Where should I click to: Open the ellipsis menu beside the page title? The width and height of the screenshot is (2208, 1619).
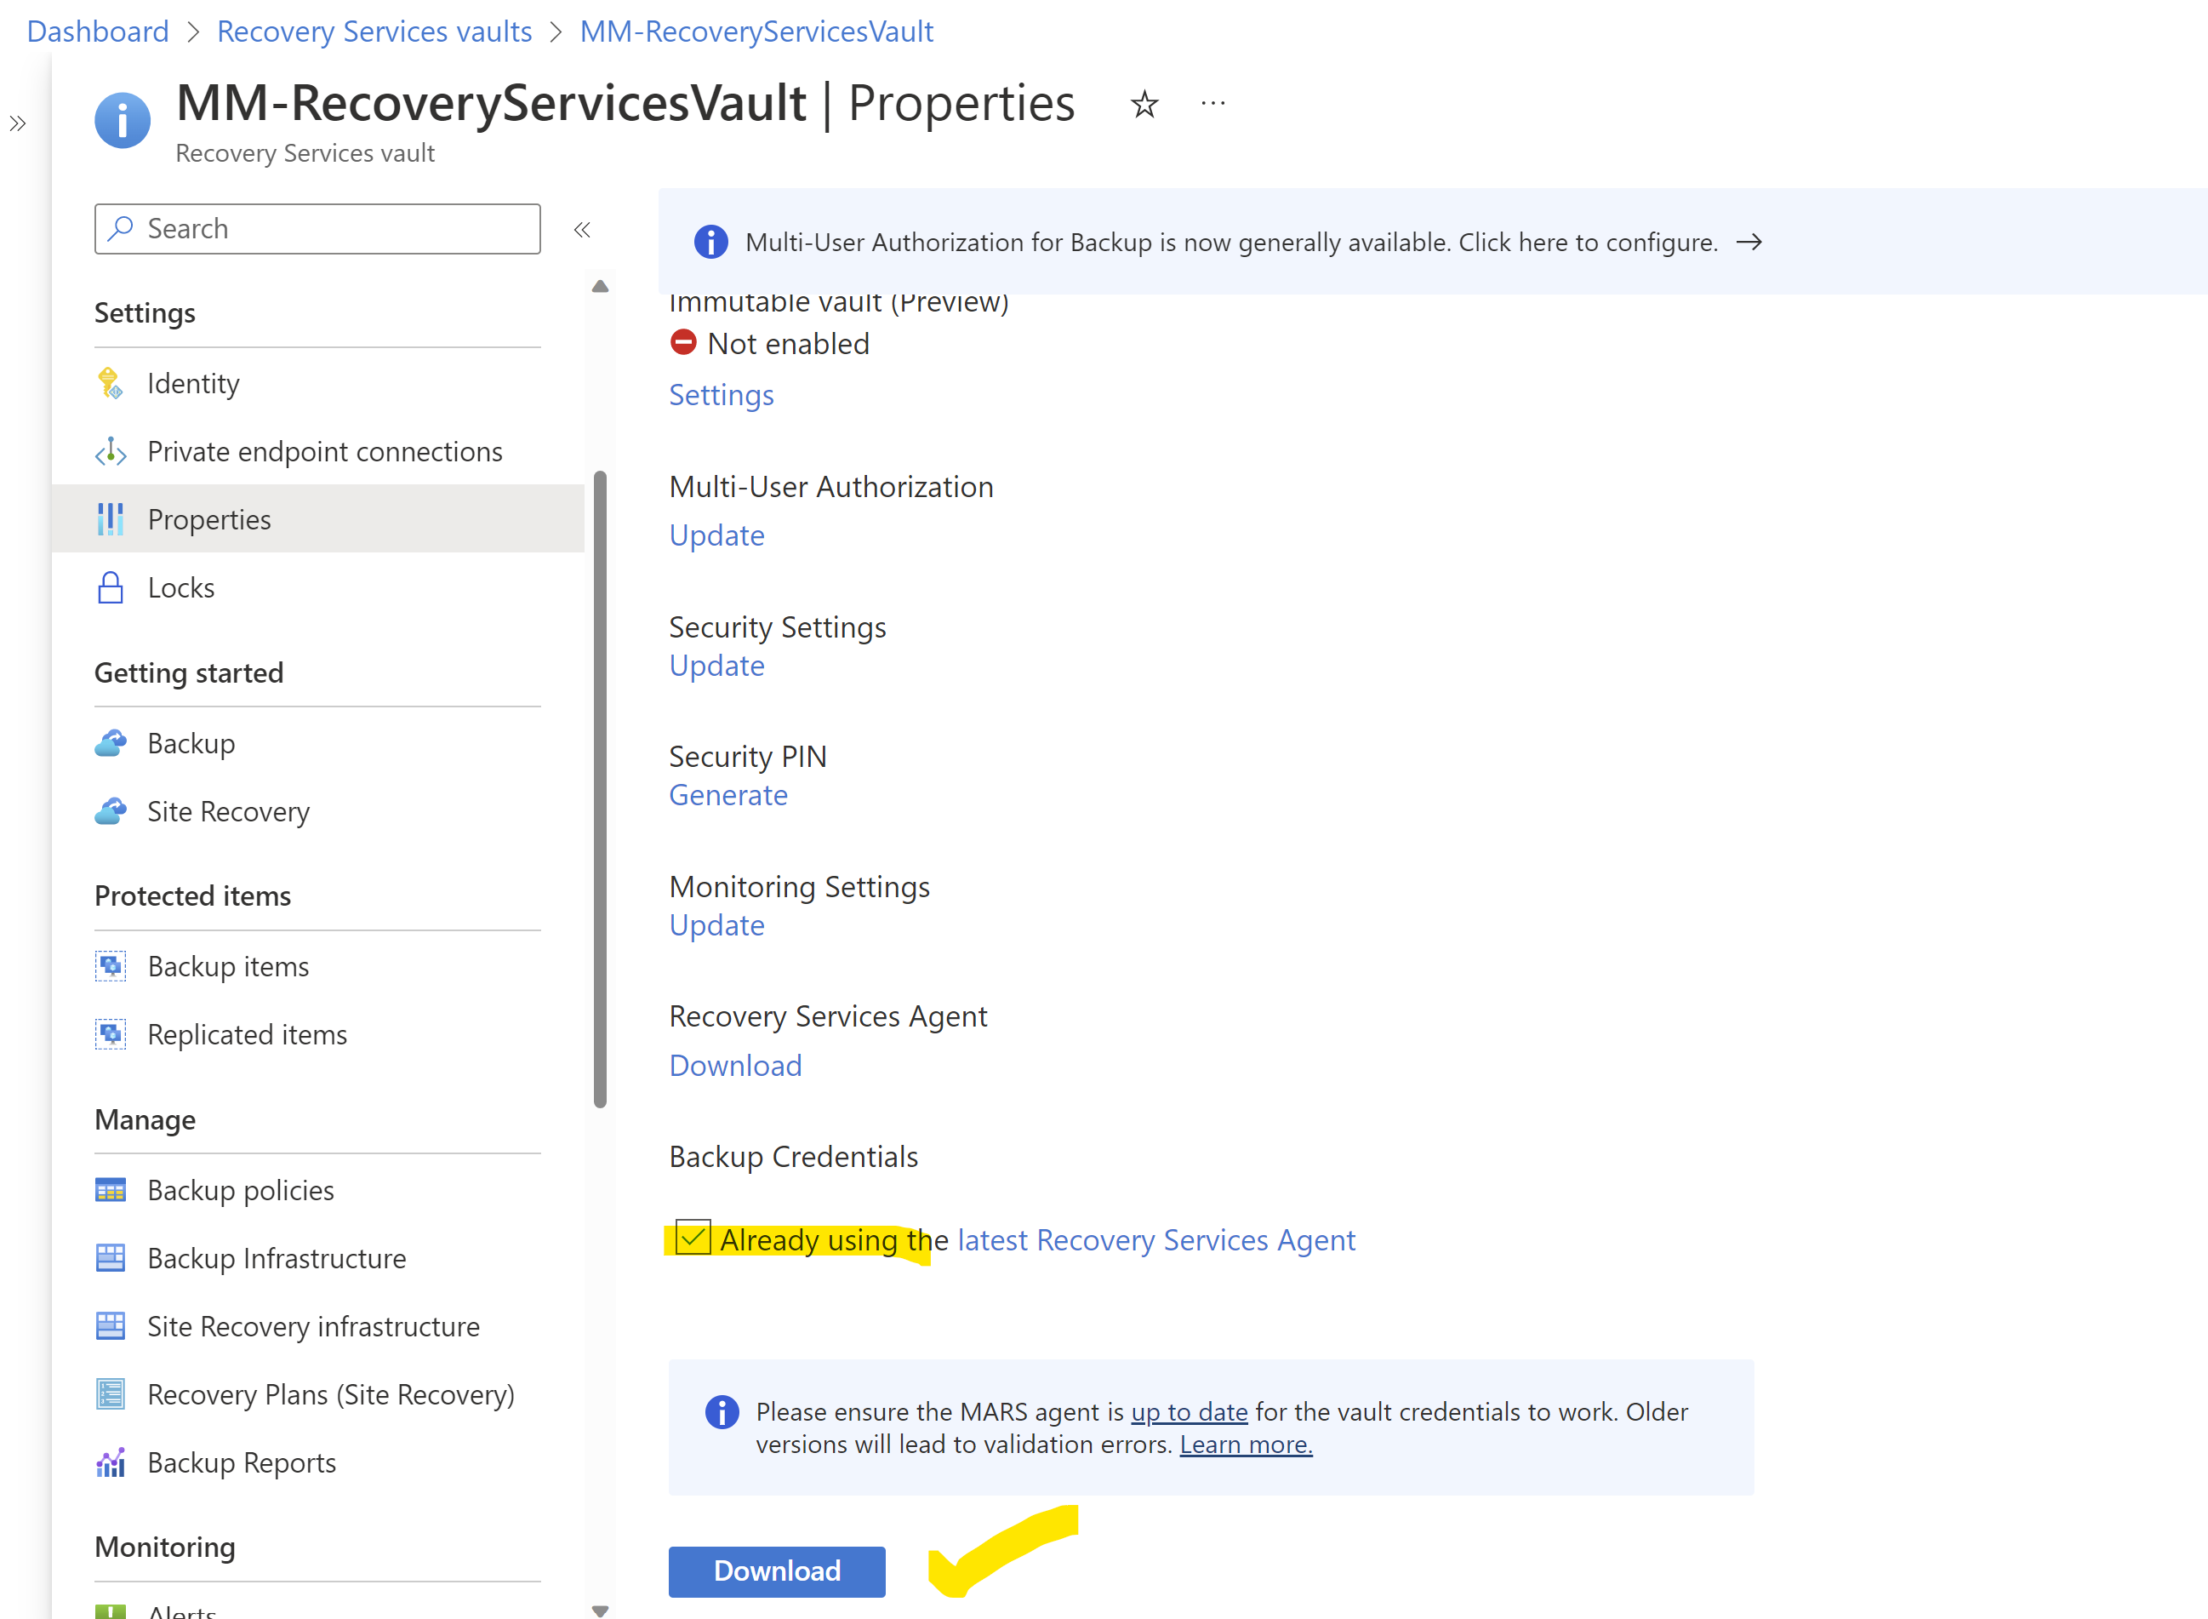pyautogui.click(x=1212, y=103)
